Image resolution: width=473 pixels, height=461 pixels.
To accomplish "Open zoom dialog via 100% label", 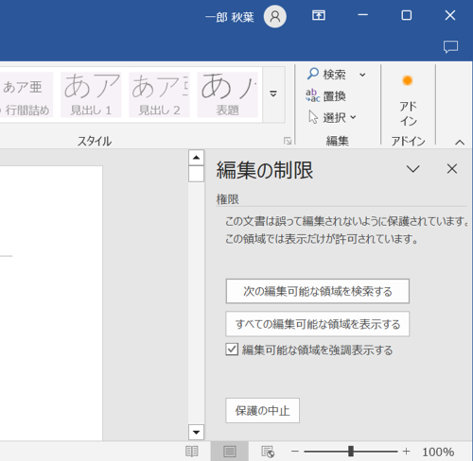I will click(438, 452).
